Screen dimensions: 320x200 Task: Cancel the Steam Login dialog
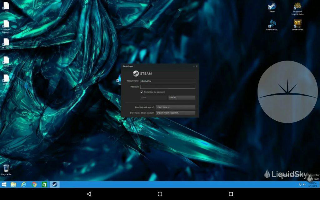coord(182,97)
